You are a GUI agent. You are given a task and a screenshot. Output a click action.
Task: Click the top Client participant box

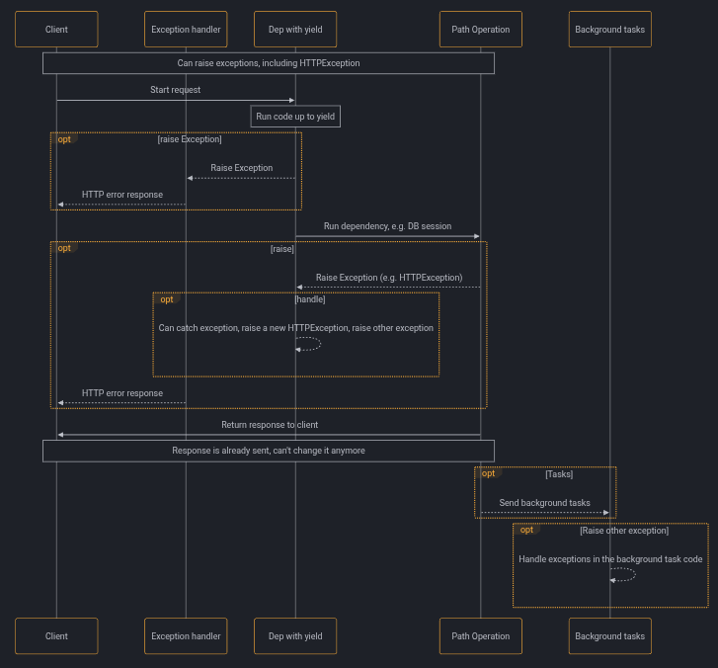[56, 30]
